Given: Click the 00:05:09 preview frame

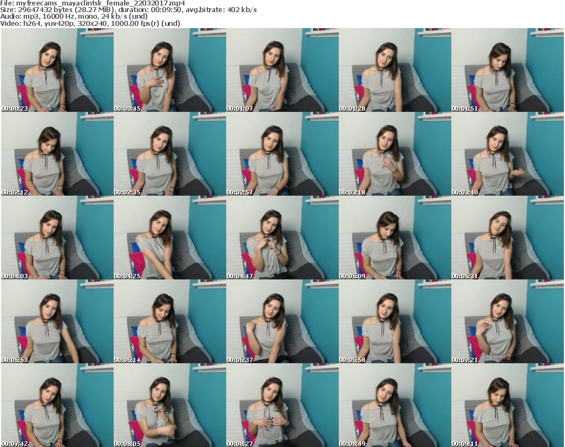Looking at the screenshot, I should point(395,238).
